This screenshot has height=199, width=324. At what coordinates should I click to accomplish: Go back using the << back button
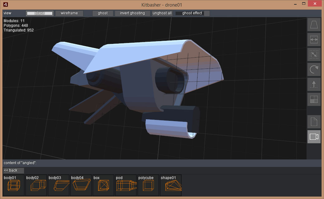[13, 170]
